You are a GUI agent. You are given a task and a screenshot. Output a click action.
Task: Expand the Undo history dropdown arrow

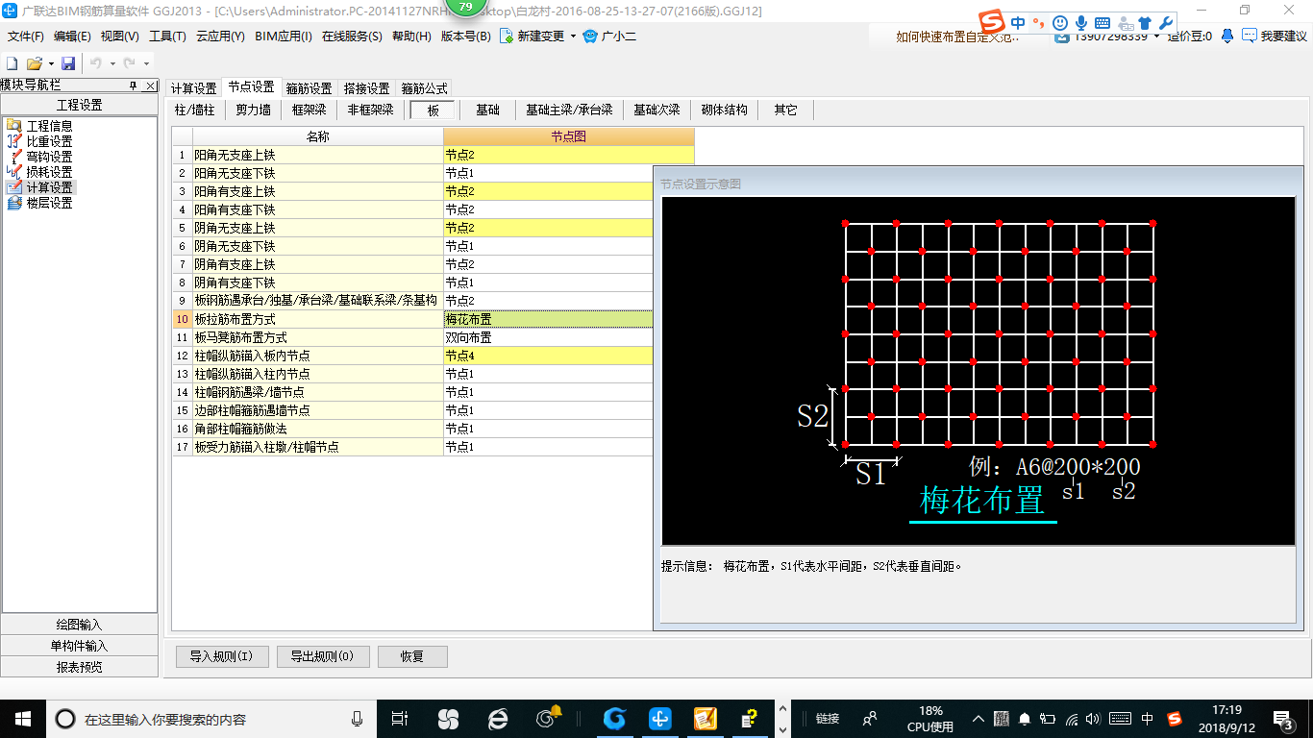112,63
